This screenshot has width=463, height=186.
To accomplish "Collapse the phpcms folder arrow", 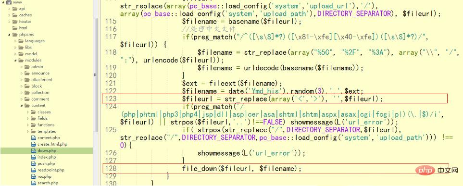I will (10, 35).
